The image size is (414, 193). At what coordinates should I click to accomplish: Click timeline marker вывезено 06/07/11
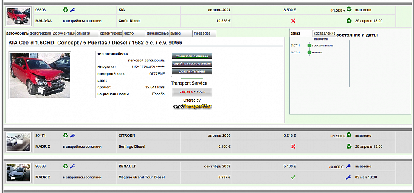coord(309,53)
